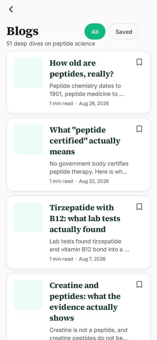Tap the Tirzepatide with B12 article thumbnail
The image size is (157, 340).
click(28, 217)
